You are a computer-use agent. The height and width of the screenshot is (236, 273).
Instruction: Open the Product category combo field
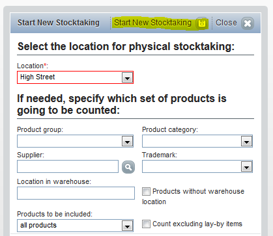(197, 141)
